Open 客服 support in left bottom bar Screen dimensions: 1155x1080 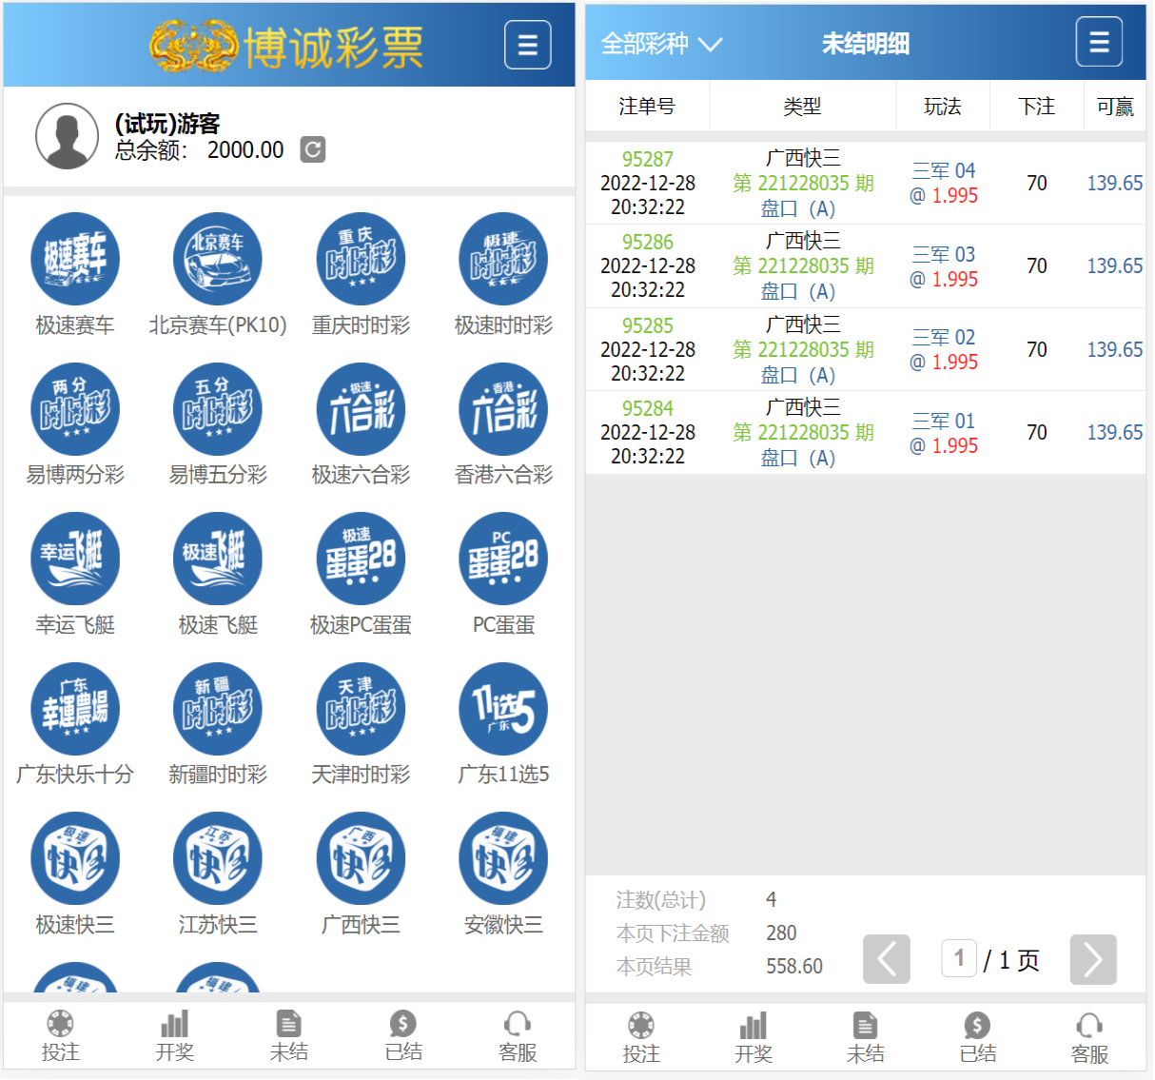tap(518, 1035)
